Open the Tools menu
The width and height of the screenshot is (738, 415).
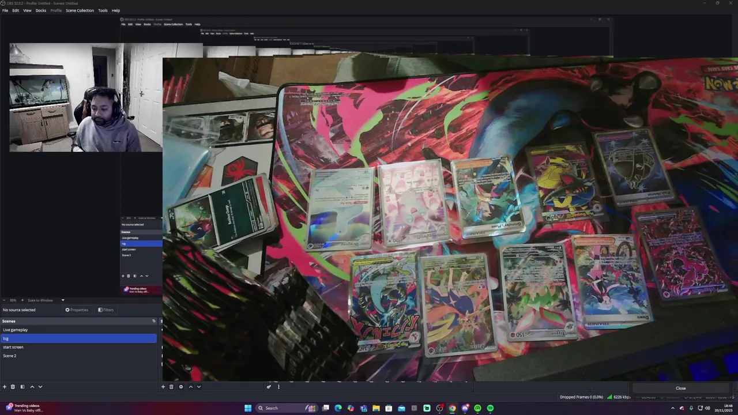[x=103, y=10]
